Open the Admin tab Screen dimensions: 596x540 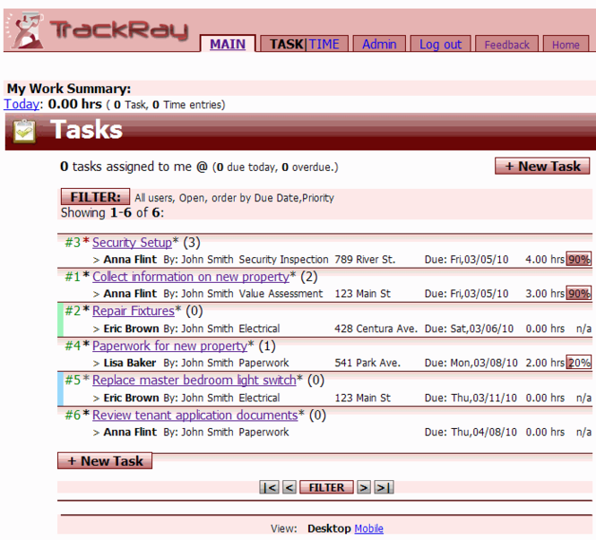[379, 44]
